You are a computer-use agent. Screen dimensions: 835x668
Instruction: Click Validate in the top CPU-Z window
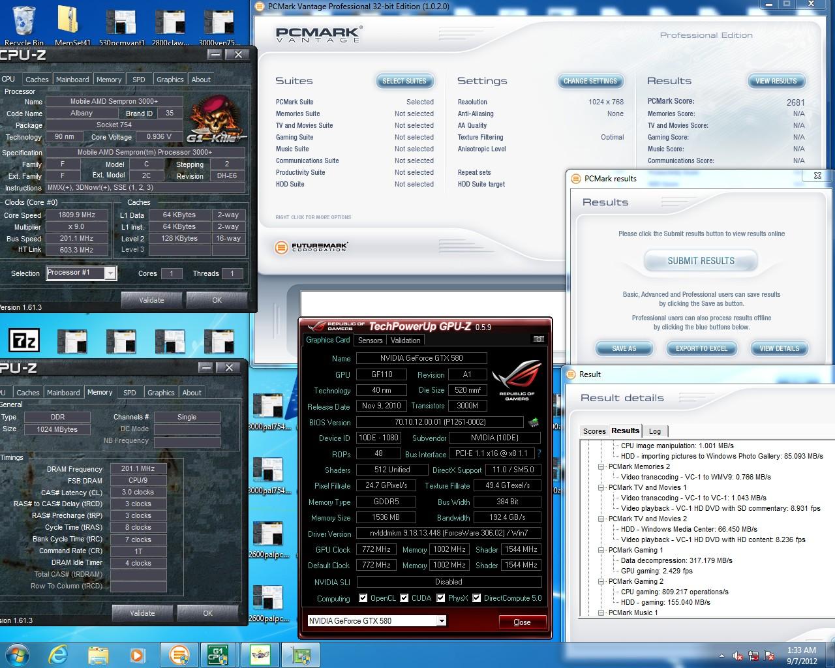click(151, 300)
